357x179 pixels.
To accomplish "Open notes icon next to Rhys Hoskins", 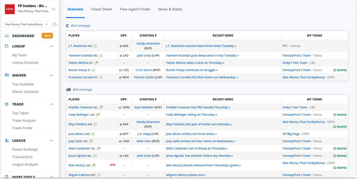I will tap(95, 124).
